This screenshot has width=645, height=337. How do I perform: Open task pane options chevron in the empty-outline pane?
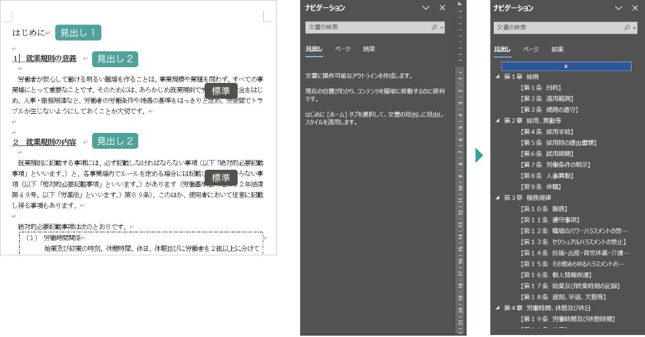[426, 8]
